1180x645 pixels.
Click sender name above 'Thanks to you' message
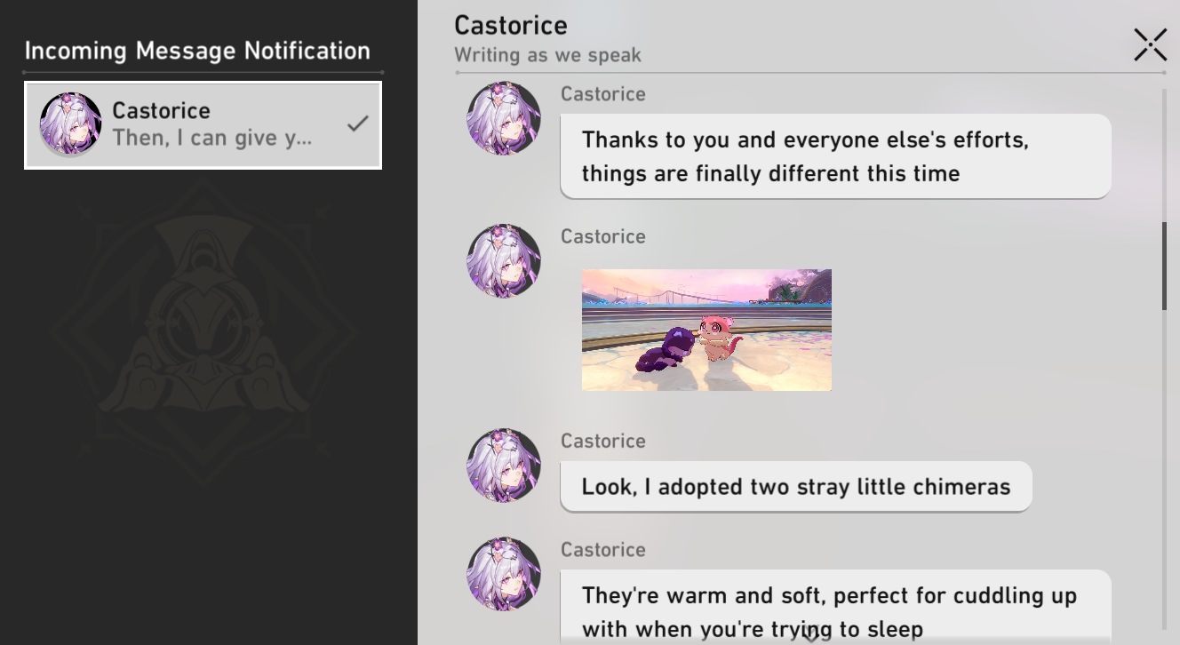[x=602, y=94]
